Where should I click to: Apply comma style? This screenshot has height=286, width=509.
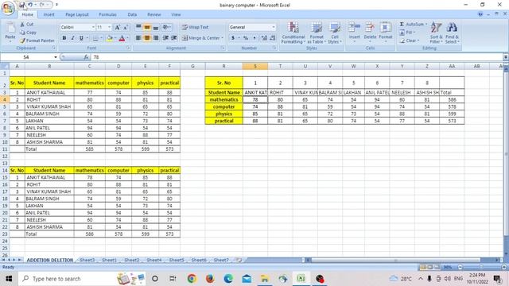click(x=254, y=38)
